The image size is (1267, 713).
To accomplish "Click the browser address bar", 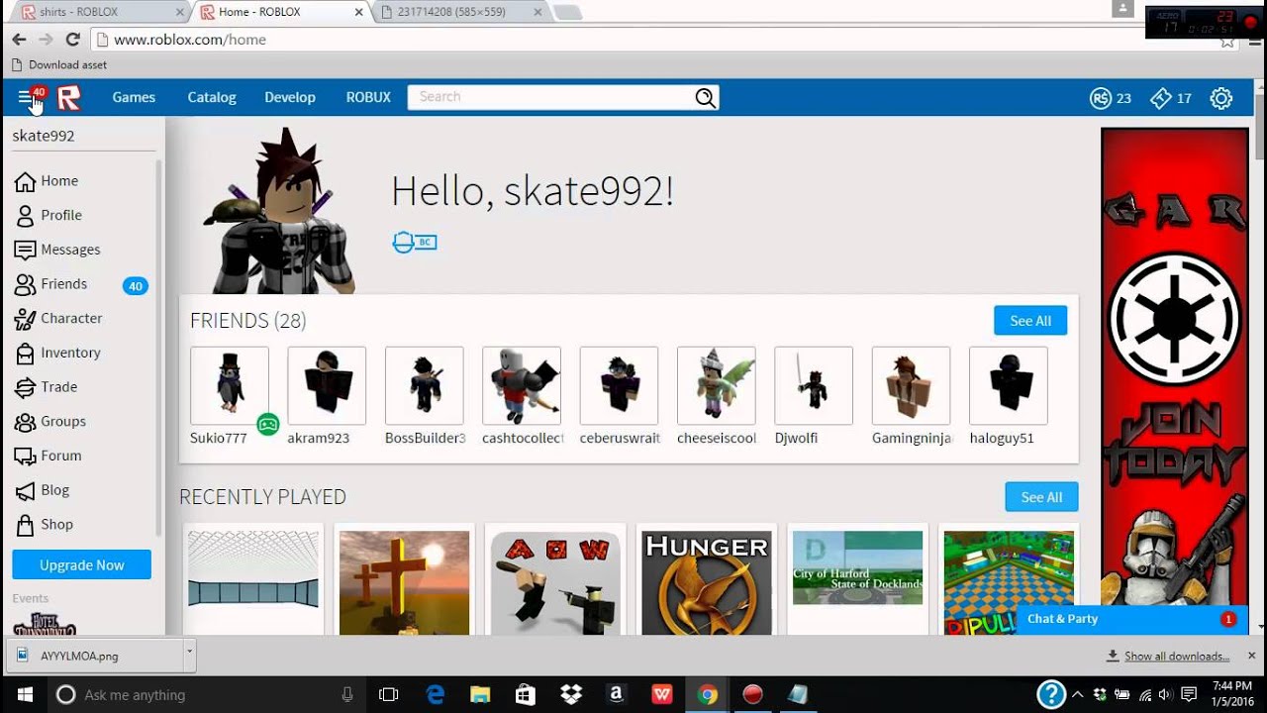I will [653, 40].
